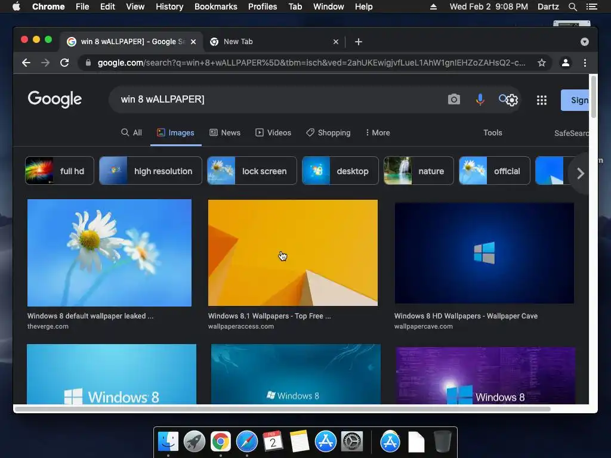Open the daisy flowers wallpaper thumbnail
Screen dimensions: 611x458
tap(110, 253)
